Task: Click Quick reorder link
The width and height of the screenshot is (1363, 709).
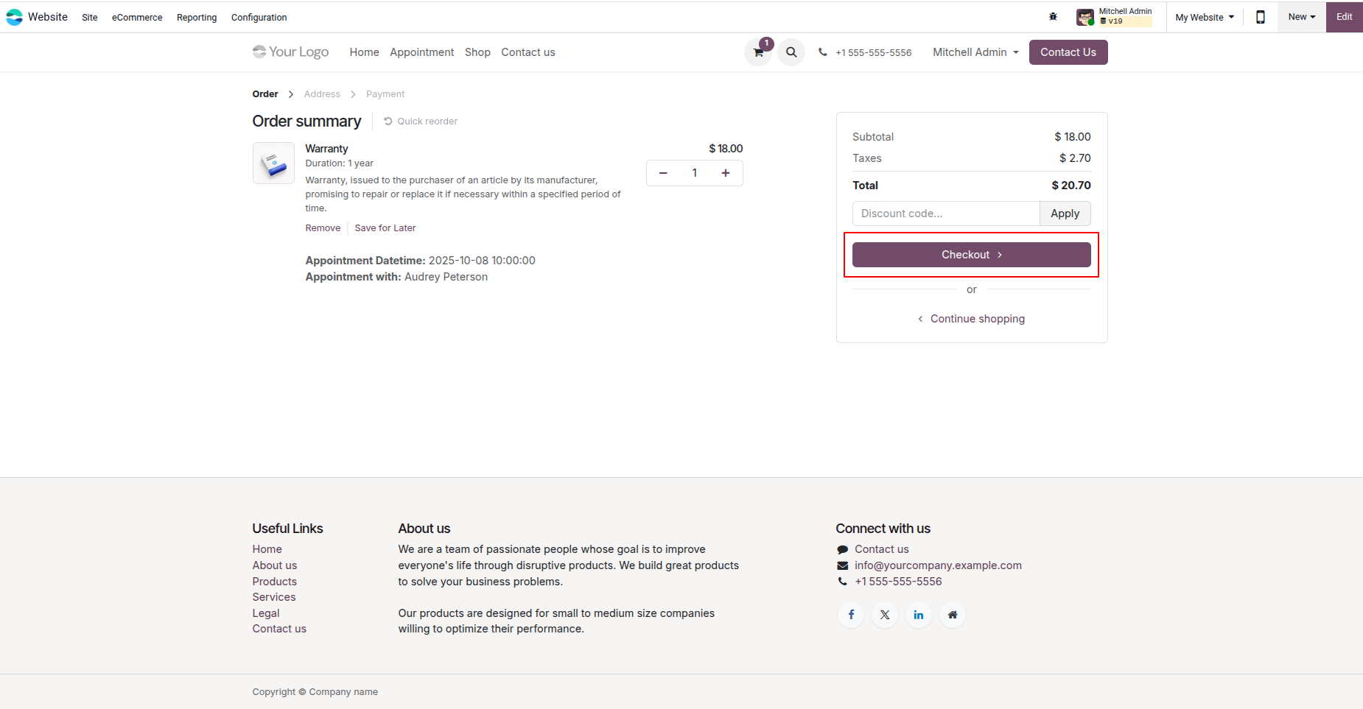Action: point(421,121)
